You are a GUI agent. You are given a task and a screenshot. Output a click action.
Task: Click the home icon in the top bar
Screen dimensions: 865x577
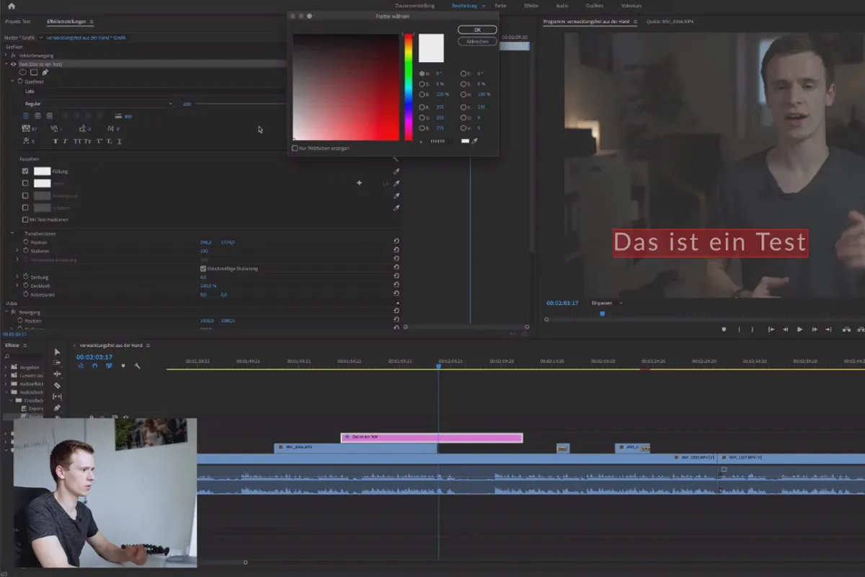11,6
